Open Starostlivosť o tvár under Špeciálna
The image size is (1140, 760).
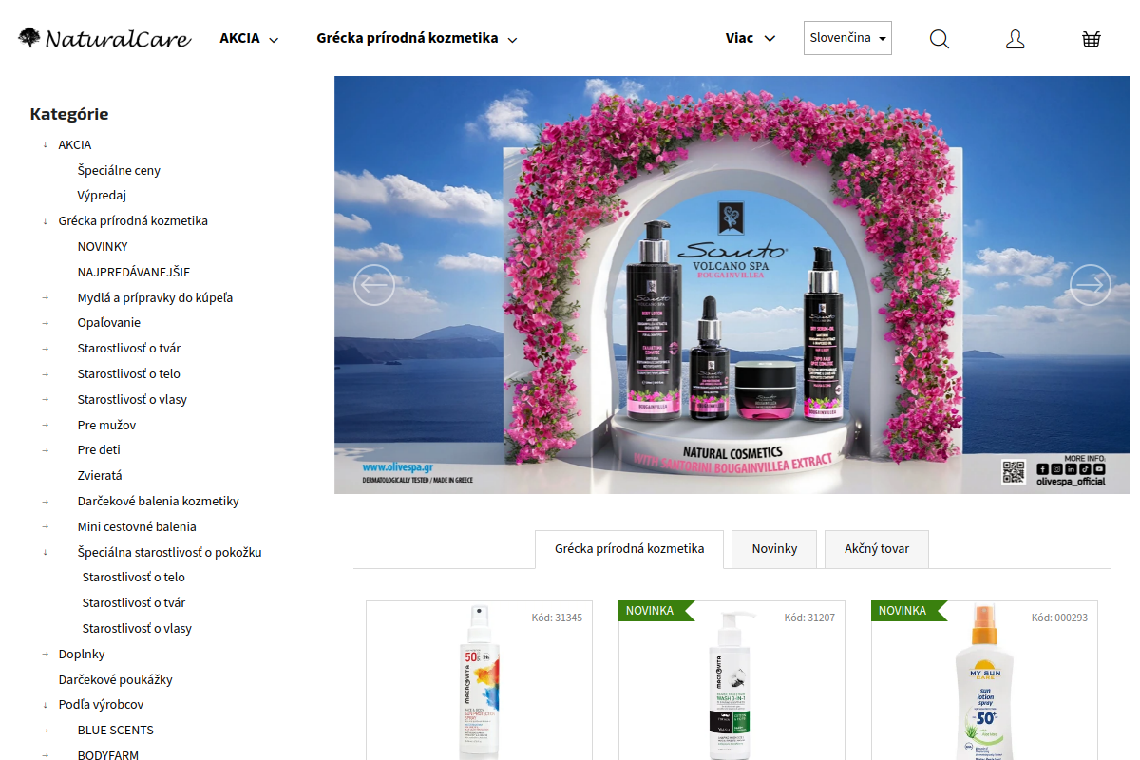134,603
